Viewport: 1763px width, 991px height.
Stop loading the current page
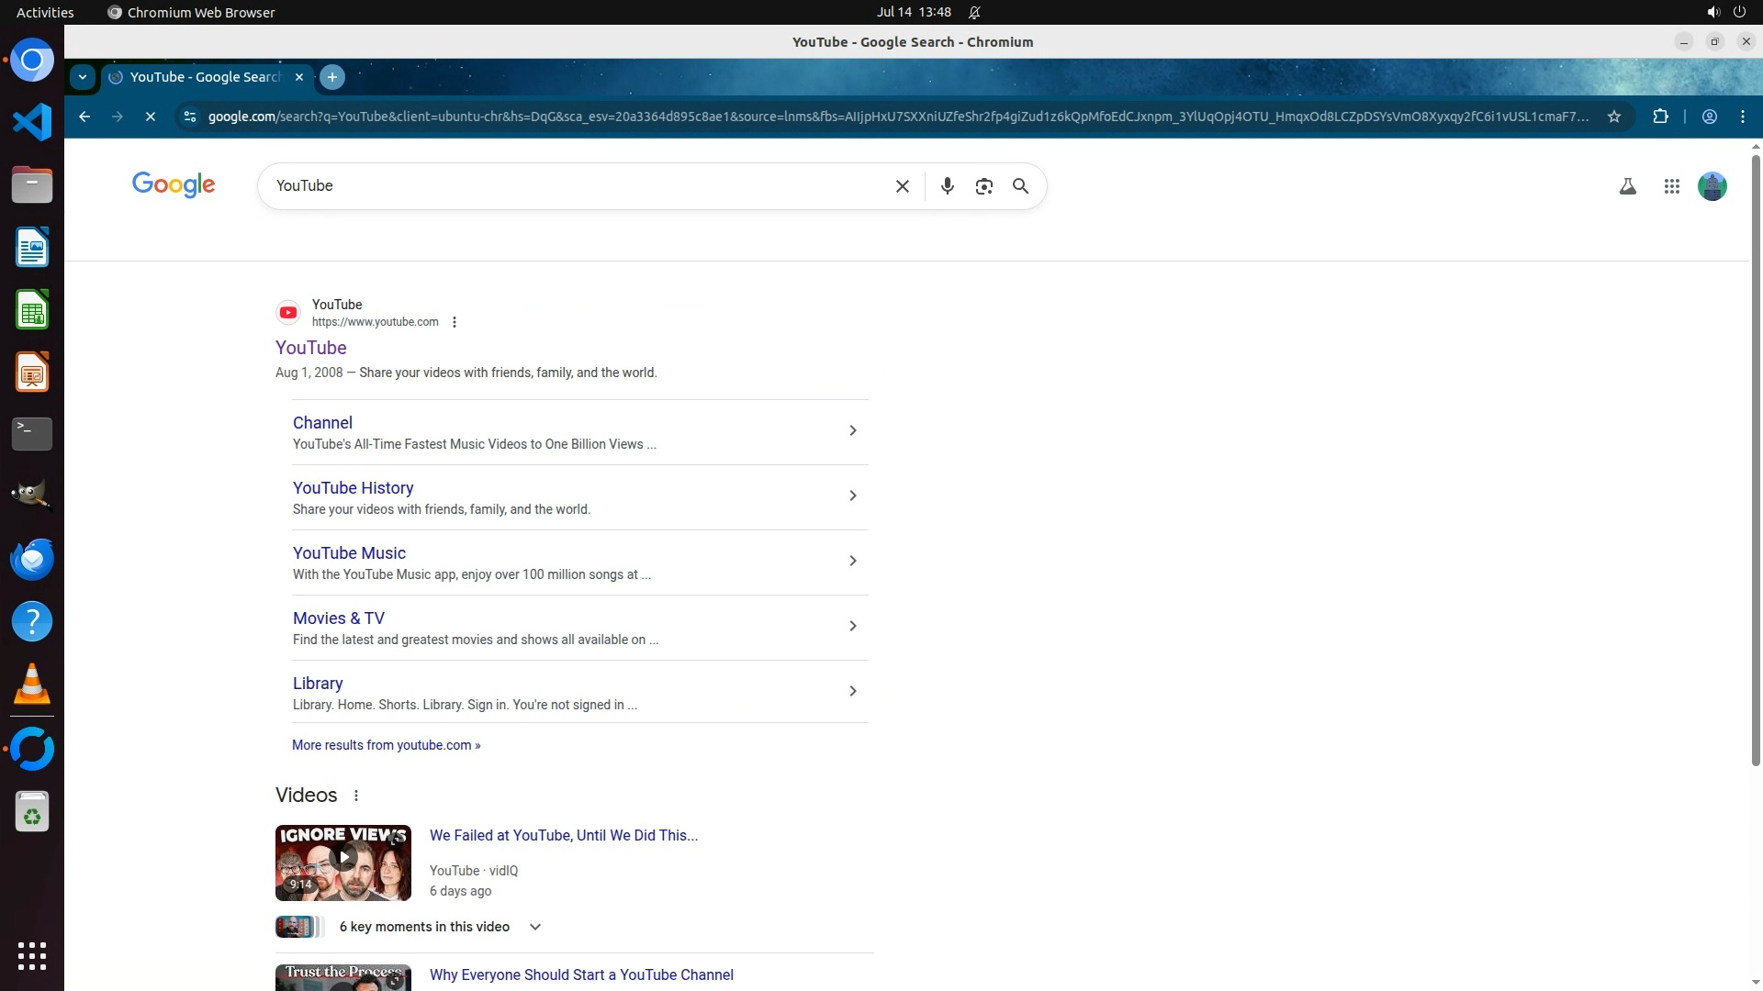tap(151, 117)
